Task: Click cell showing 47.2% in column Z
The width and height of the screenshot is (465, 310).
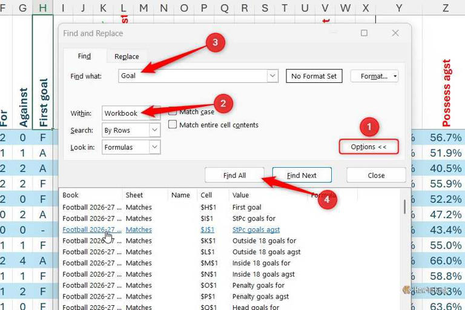Action: [446, 214]
